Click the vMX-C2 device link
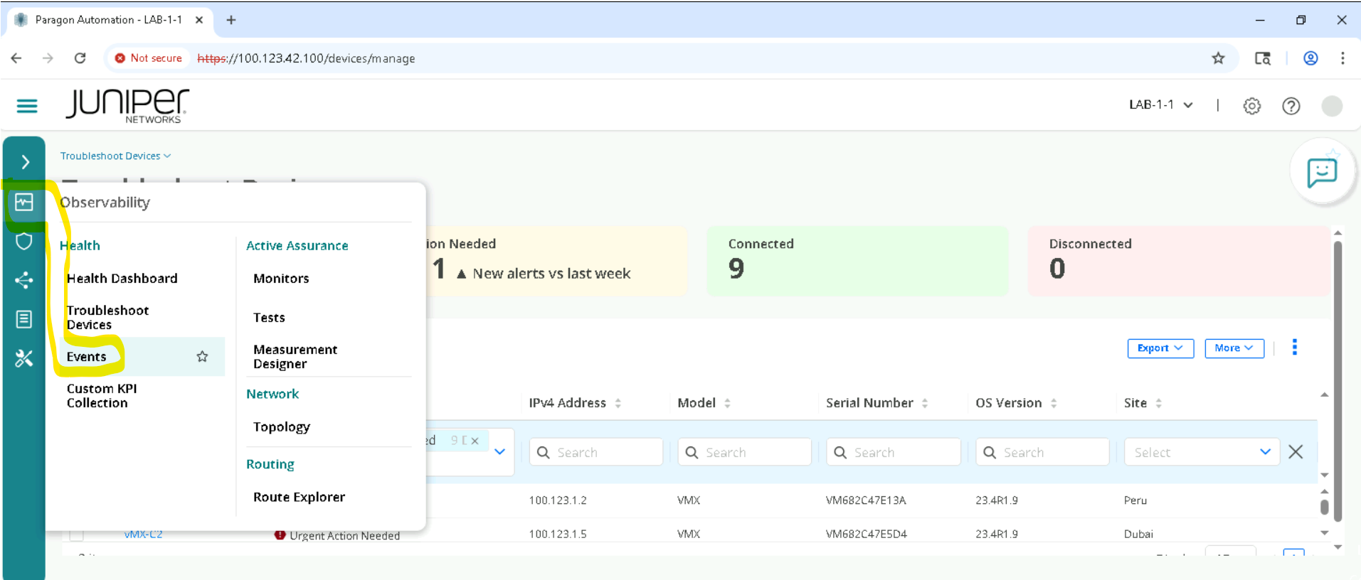Image resolution: width=1361 pixels, height=580 pixels. [x=143, y=535]
